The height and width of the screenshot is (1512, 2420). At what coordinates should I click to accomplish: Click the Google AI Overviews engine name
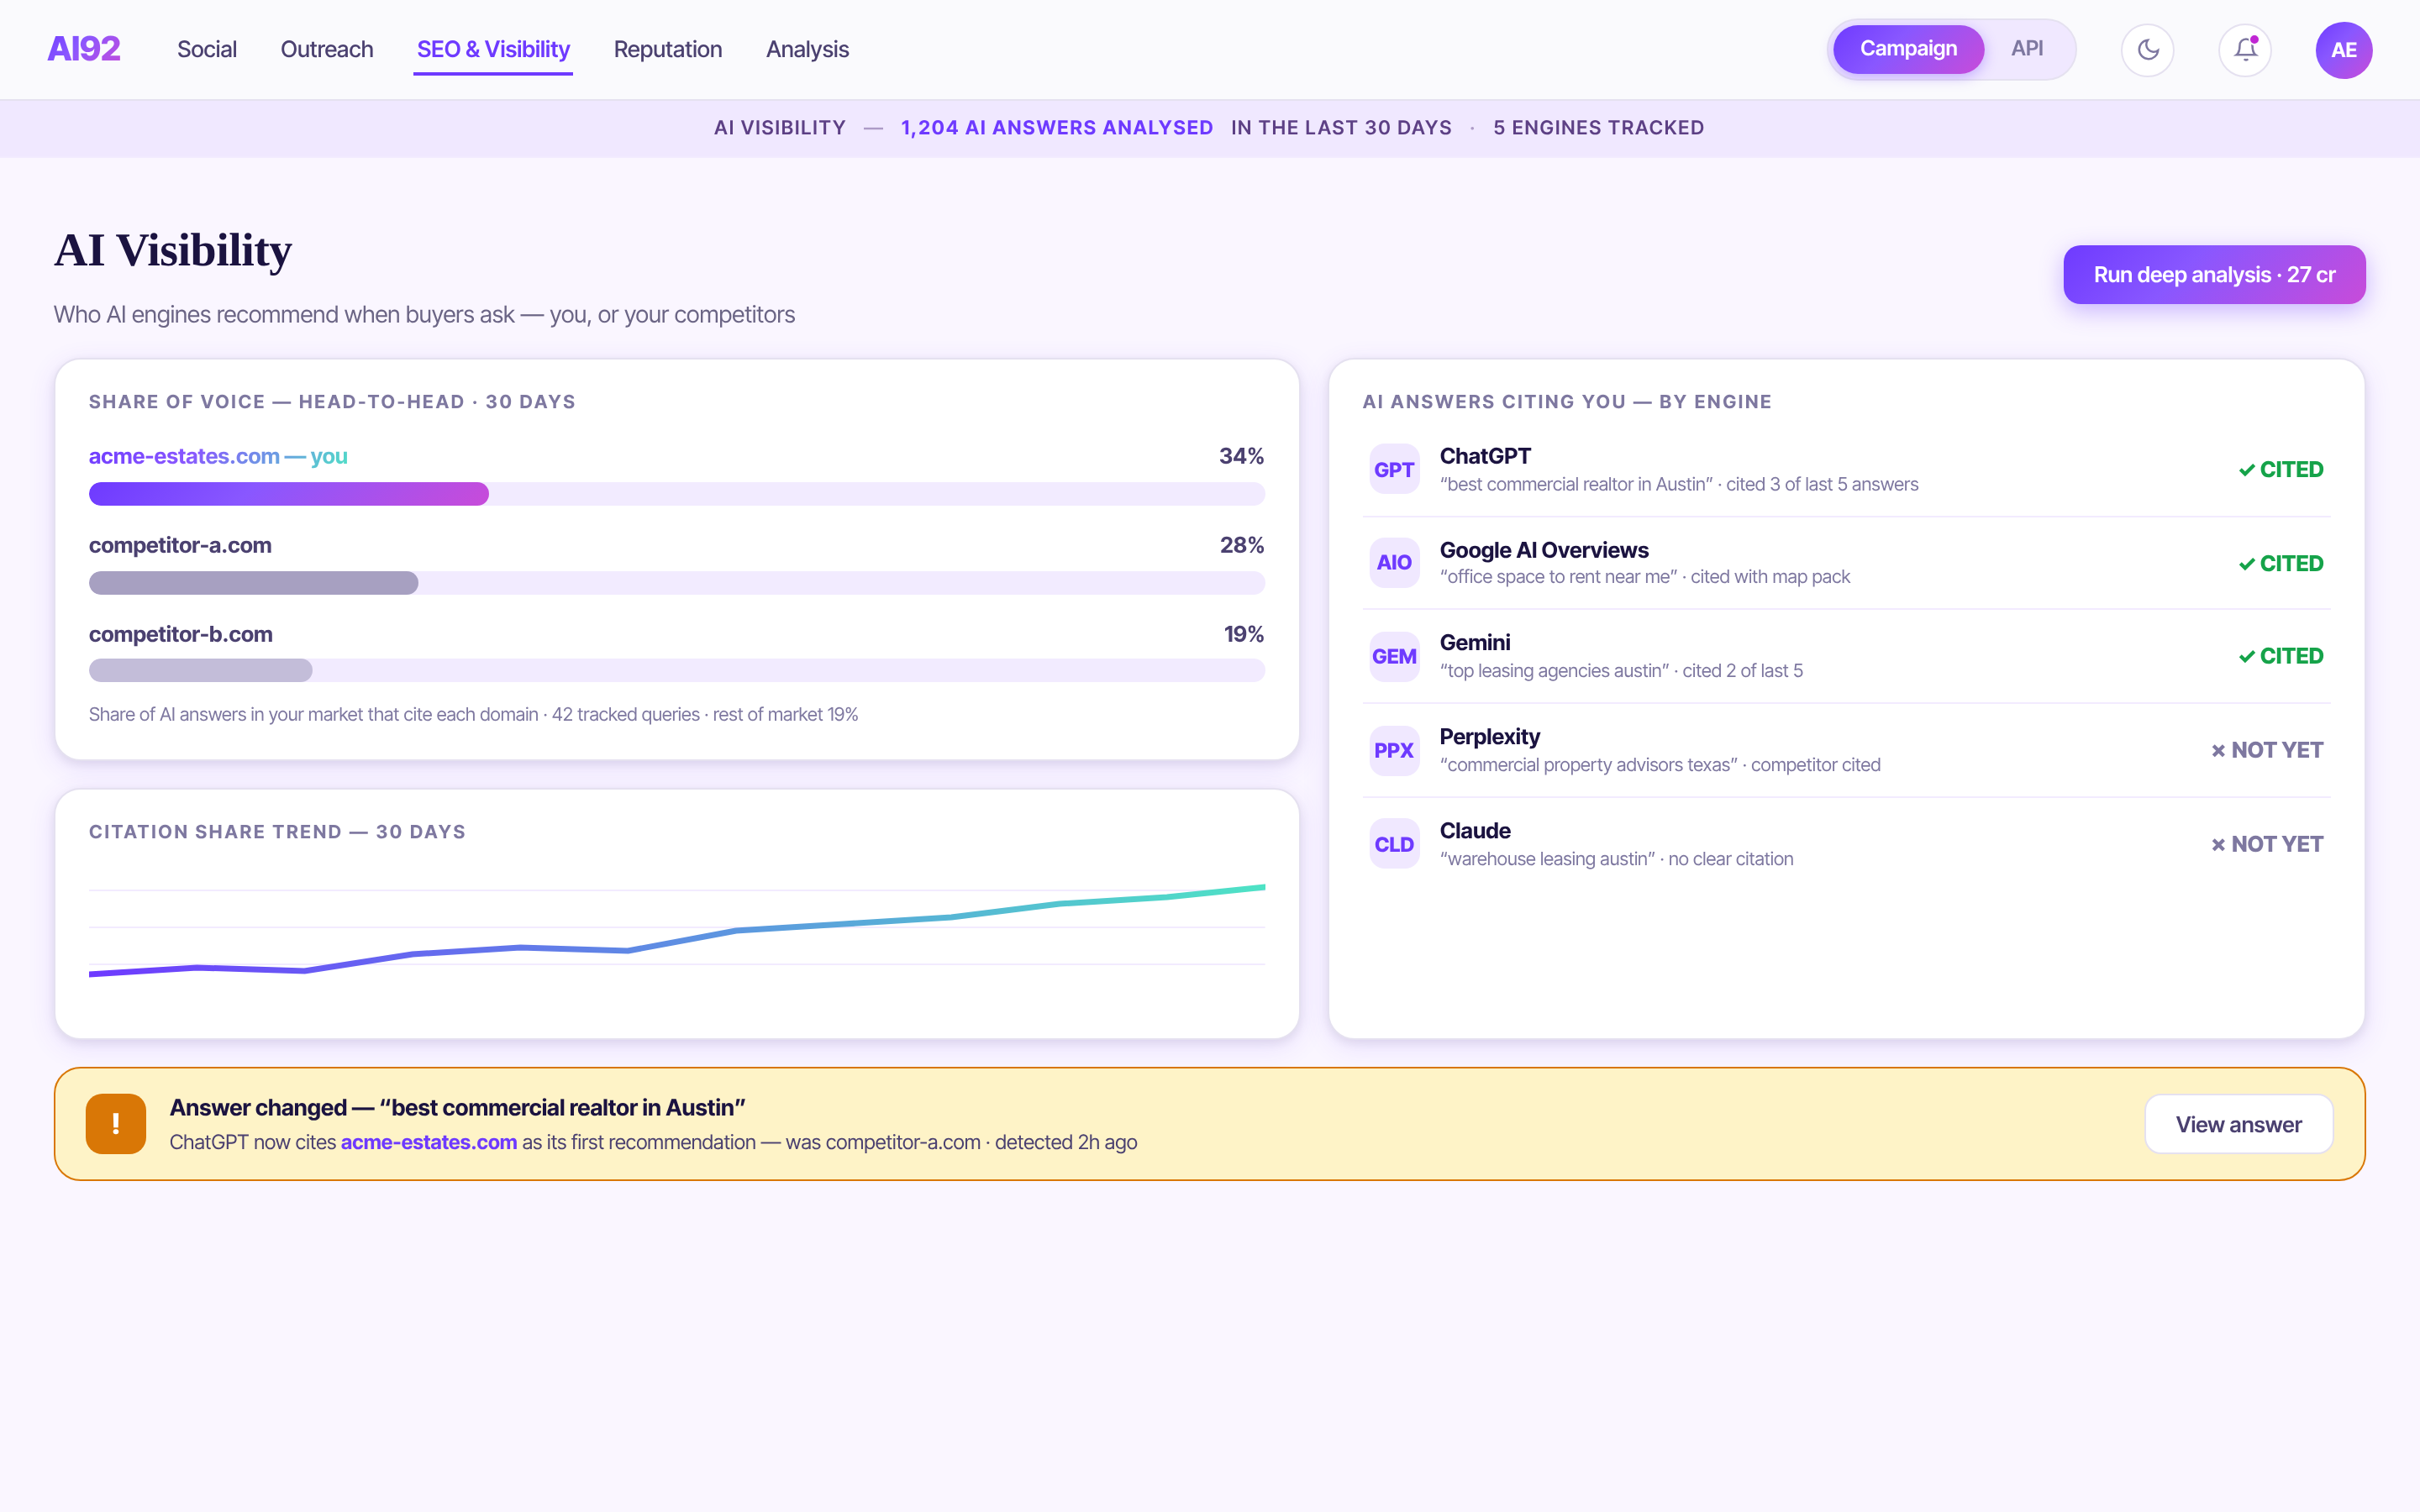click(x=1544, y=550)
